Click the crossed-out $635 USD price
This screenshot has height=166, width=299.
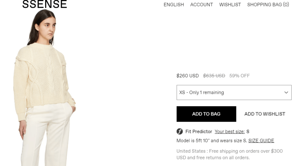(214, 76)
